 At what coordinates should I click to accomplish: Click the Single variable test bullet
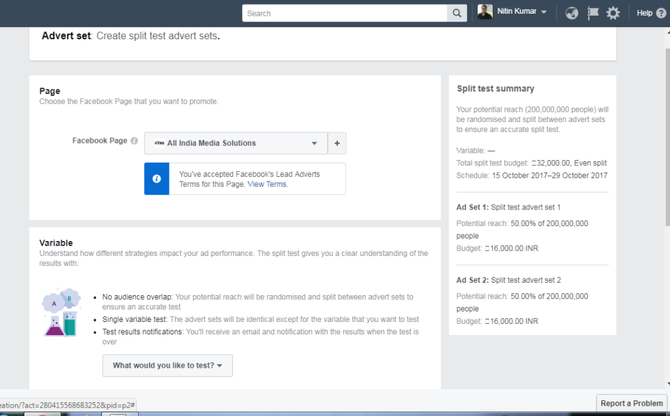pos(260,319)
